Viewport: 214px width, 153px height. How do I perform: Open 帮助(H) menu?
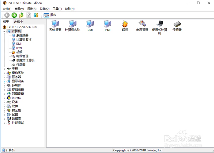70,9
